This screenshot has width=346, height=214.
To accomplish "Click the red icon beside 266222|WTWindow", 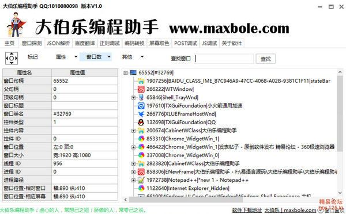I will 141,89.
